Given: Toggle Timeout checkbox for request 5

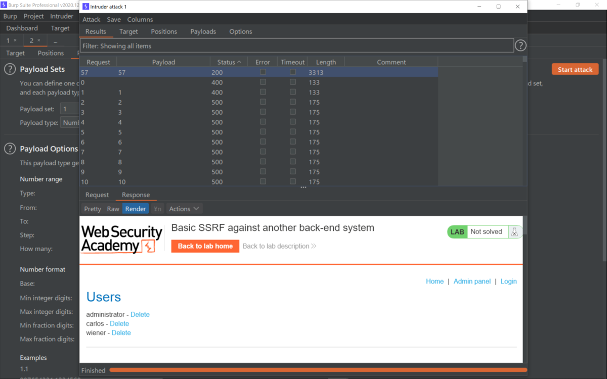Looking at the screenshot, I should click(293, 131).
